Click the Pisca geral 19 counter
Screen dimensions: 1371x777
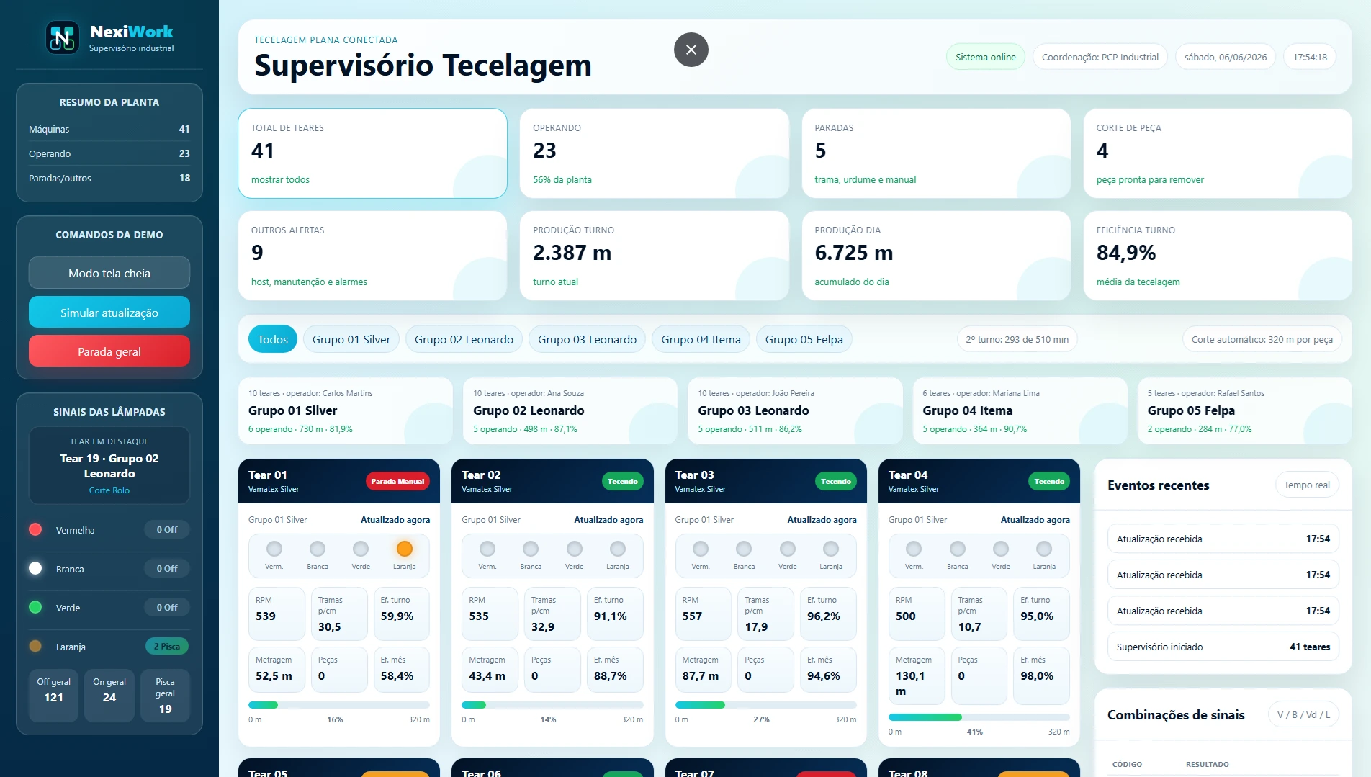(x=165, y=695)
